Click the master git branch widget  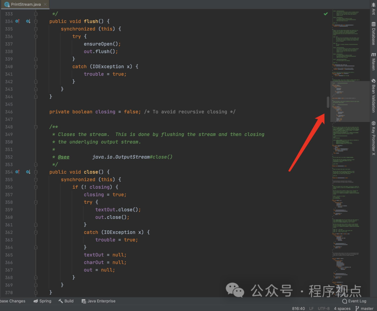[x=364, y=309]
